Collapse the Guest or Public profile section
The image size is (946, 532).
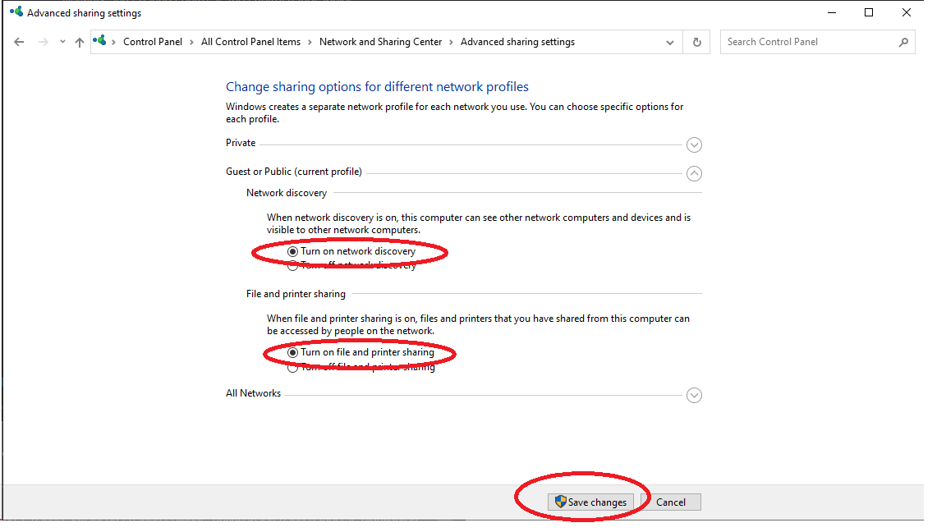[694, 173]
